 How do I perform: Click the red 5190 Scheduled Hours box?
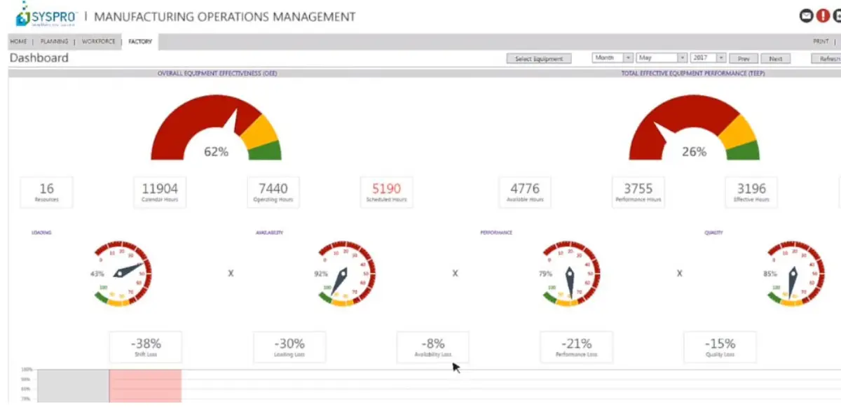coord(387,192)
